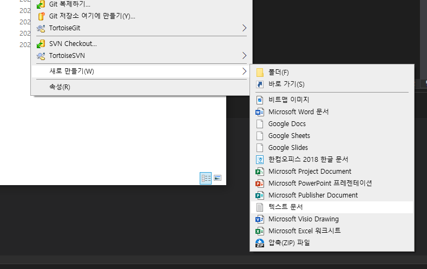The height and width of the screenshot is (269, 427).
Task: Create a new 바로 가기(S) shortcut
Action: (x=332, y=84)
